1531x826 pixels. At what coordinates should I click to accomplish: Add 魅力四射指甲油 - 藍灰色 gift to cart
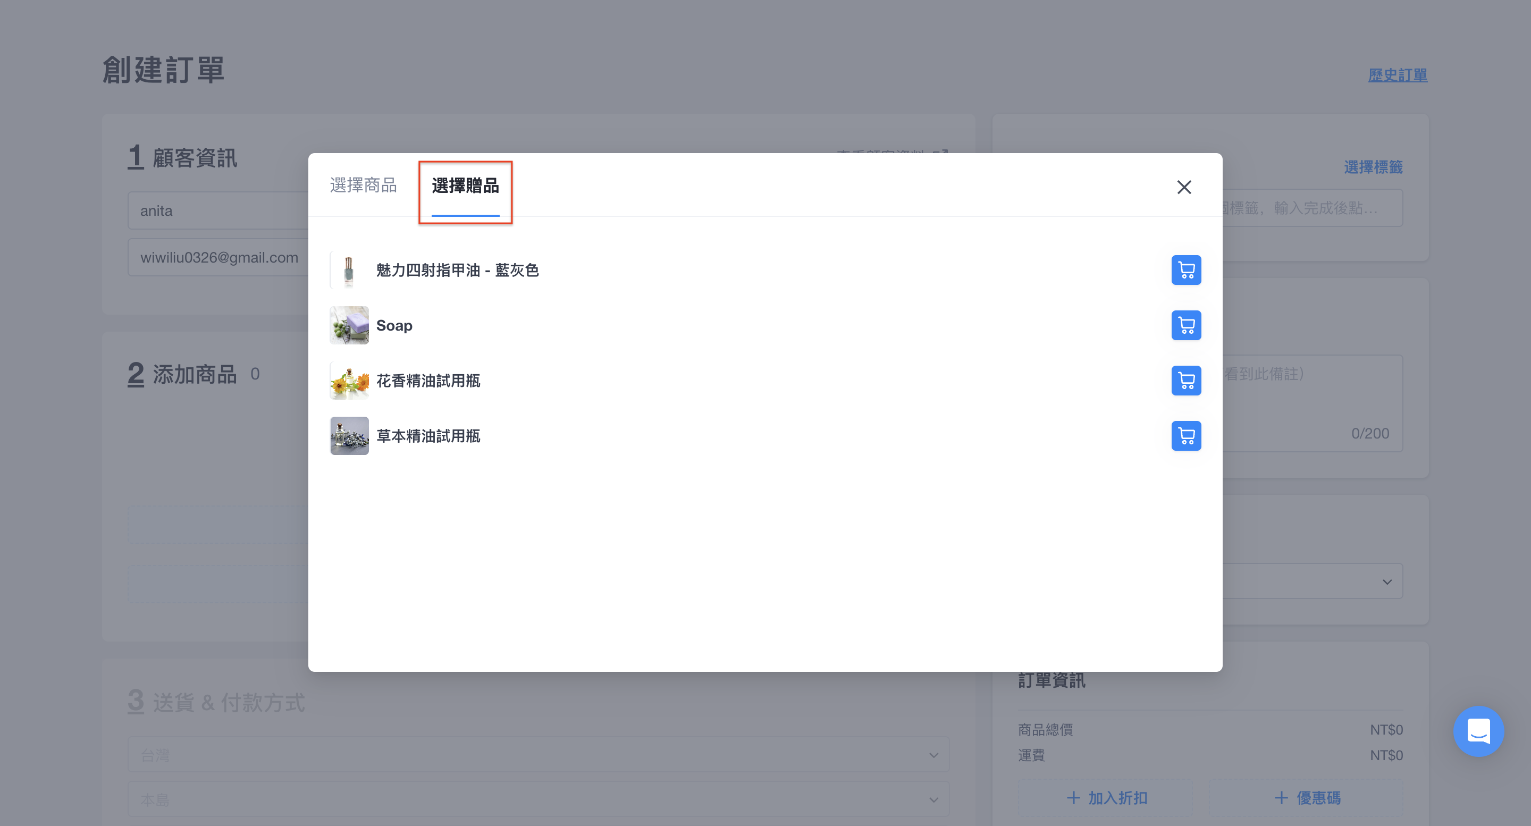click(1185, 270)
